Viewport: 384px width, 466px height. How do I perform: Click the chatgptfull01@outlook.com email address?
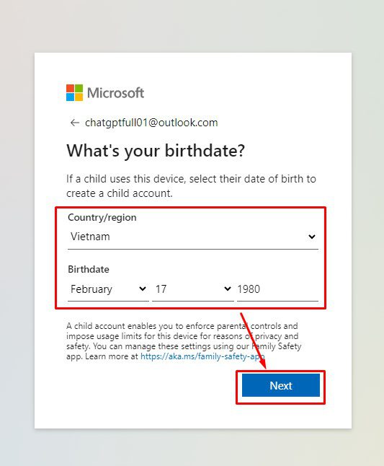pyautogui.click(x=151, y=123)
